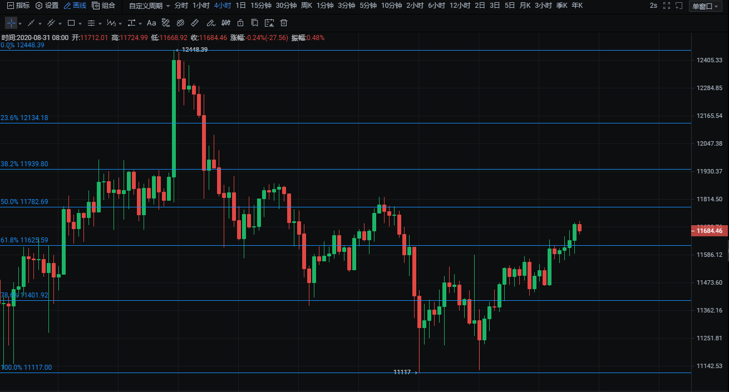Image resolution: width=729 pixels, height=392 pixels.
Task: Click the ruler measurement tool
Action: pyautogui.click(x=195, y=23)
